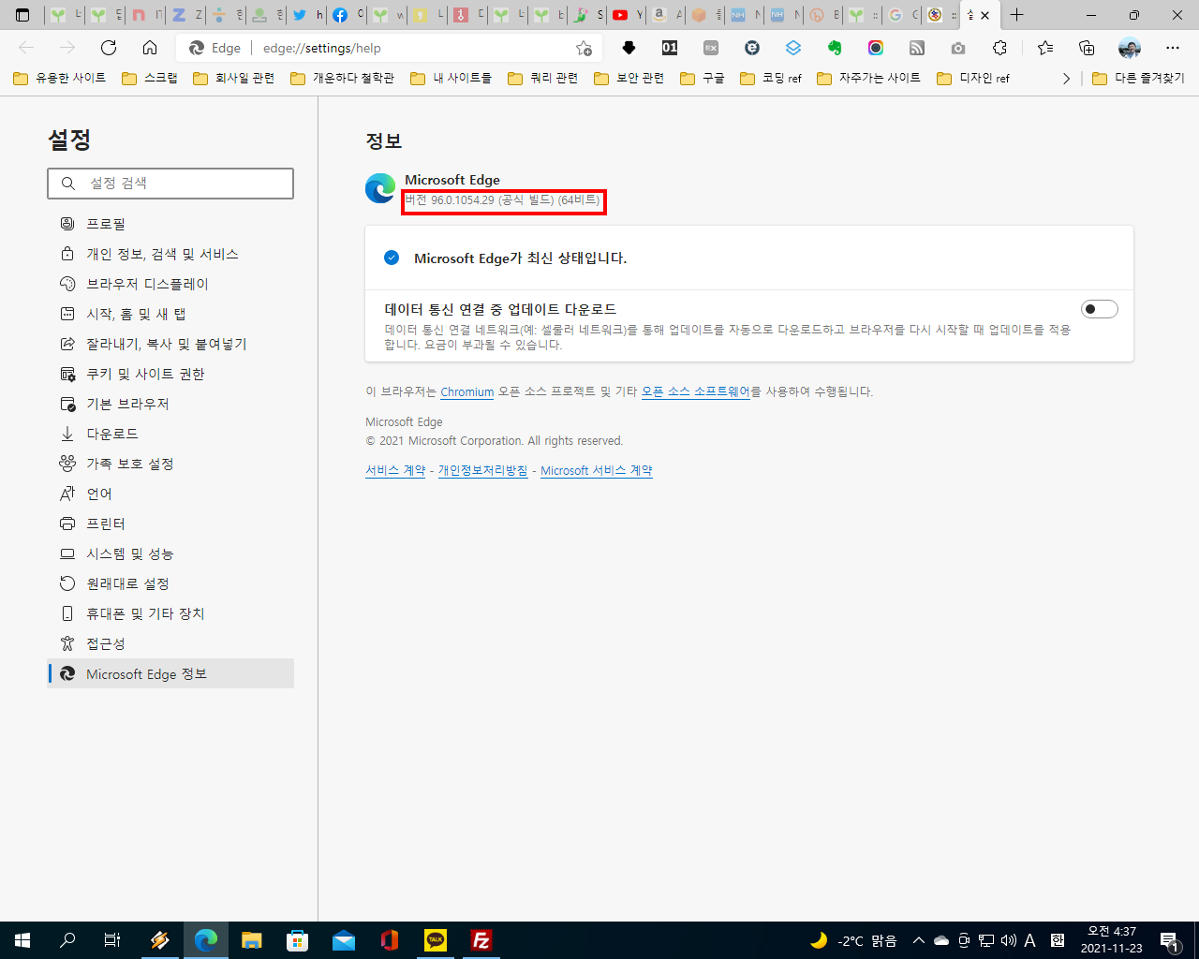Screen dimensions: 1199x959
Task: Open the tab actions menu icon
Action: [22, 15]
